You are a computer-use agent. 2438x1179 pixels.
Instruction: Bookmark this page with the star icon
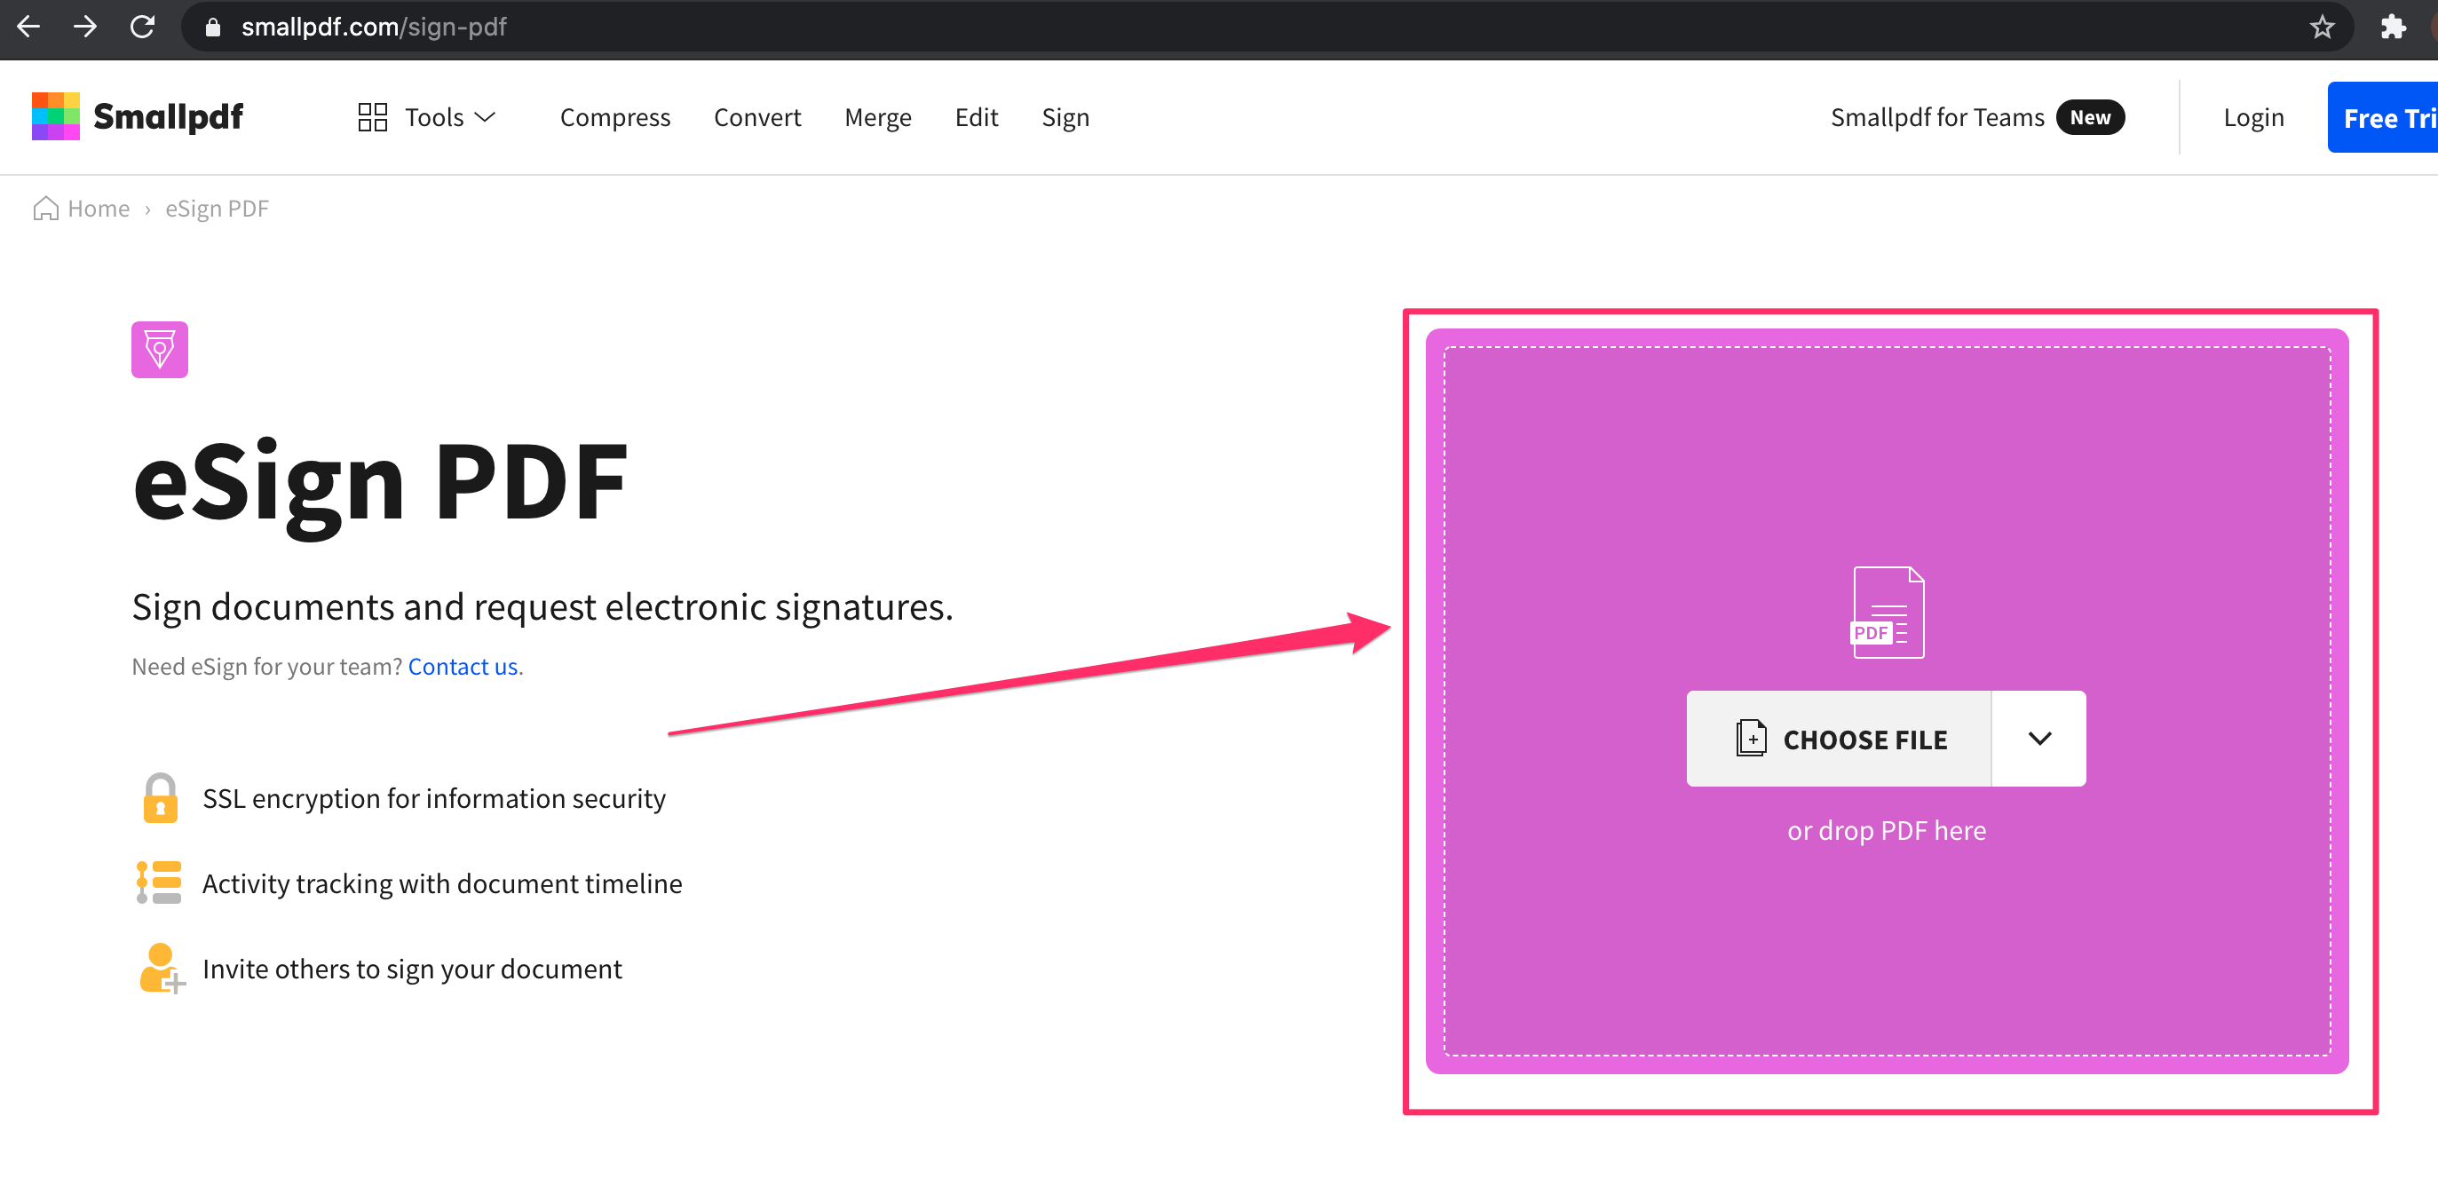(2322, 27)
